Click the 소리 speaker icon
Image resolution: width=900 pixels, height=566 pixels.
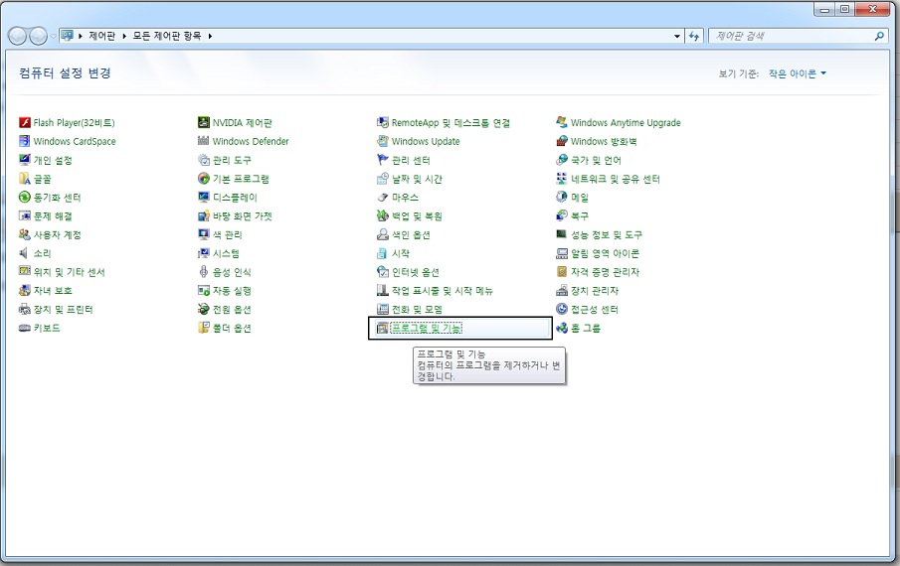(25, 253)
